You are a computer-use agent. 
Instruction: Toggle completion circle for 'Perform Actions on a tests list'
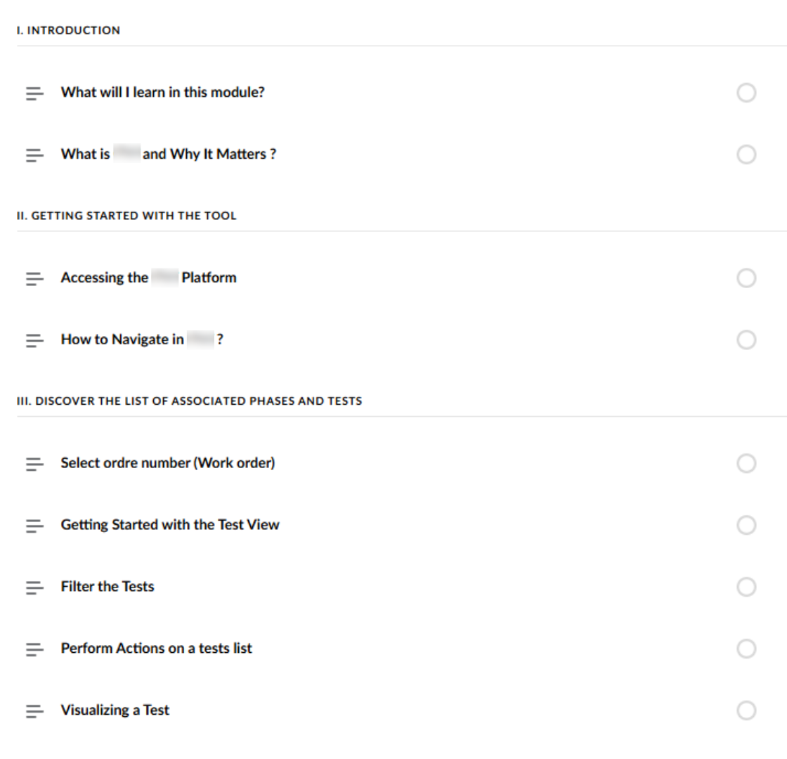746,649
